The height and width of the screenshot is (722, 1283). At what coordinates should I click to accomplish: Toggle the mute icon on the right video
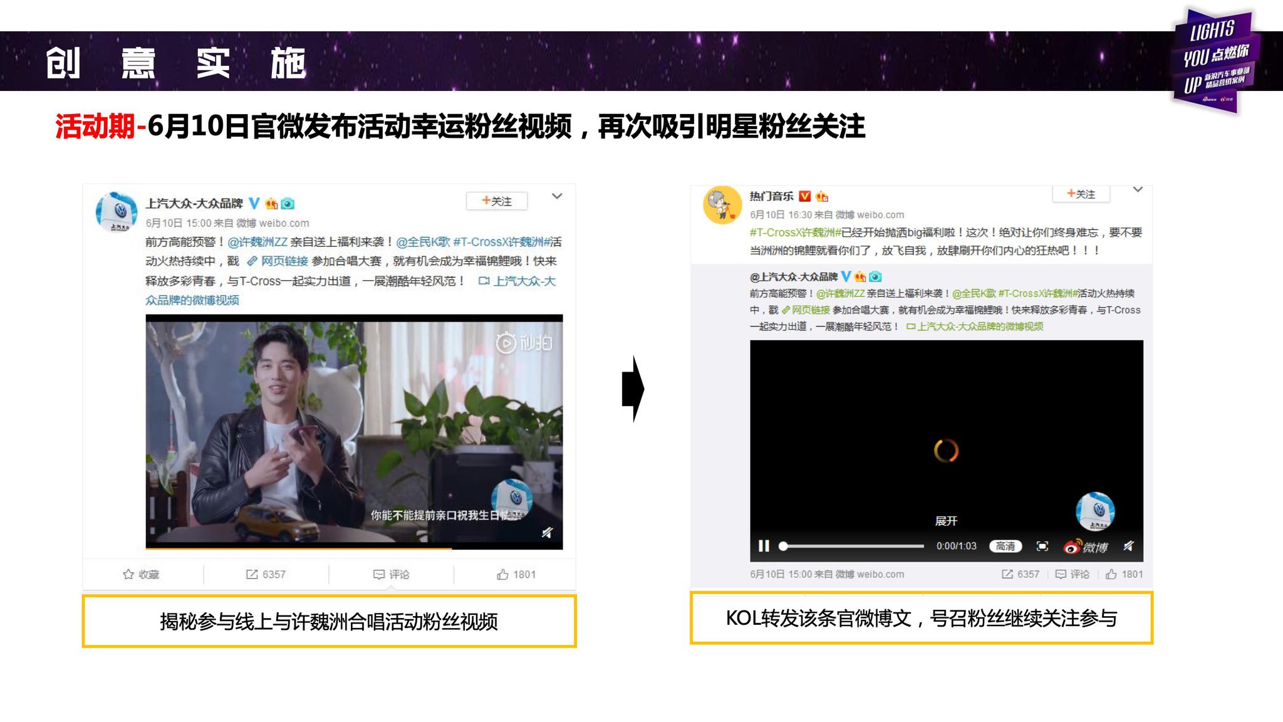[1128, 547]
